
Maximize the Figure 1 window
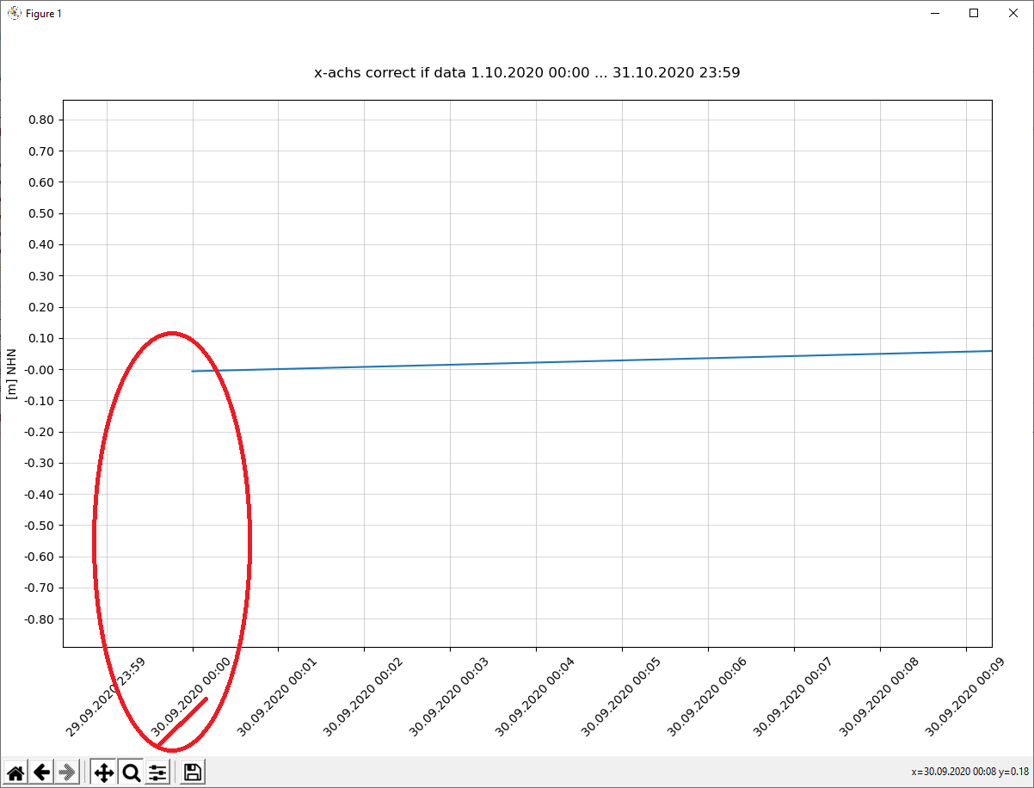975,13
